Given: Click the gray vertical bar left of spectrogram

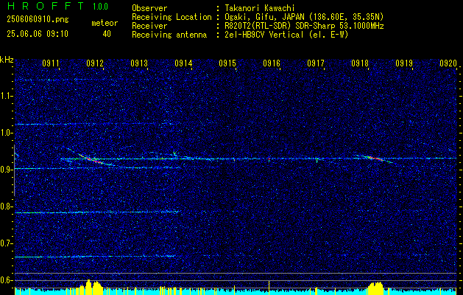Looking at the screenshot, I should [14, 170].
